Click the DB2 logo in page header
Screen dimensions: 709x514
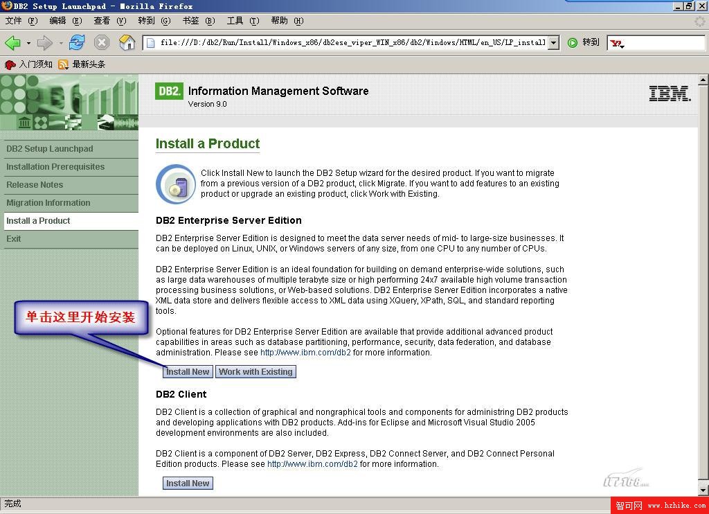coord(169,91)
